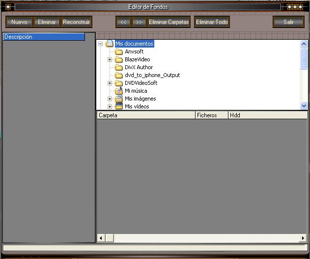The width and height of the screenshot is (310, 259).
Task: Select the DVDVideoSoft folder name
Action: (141, 83)
